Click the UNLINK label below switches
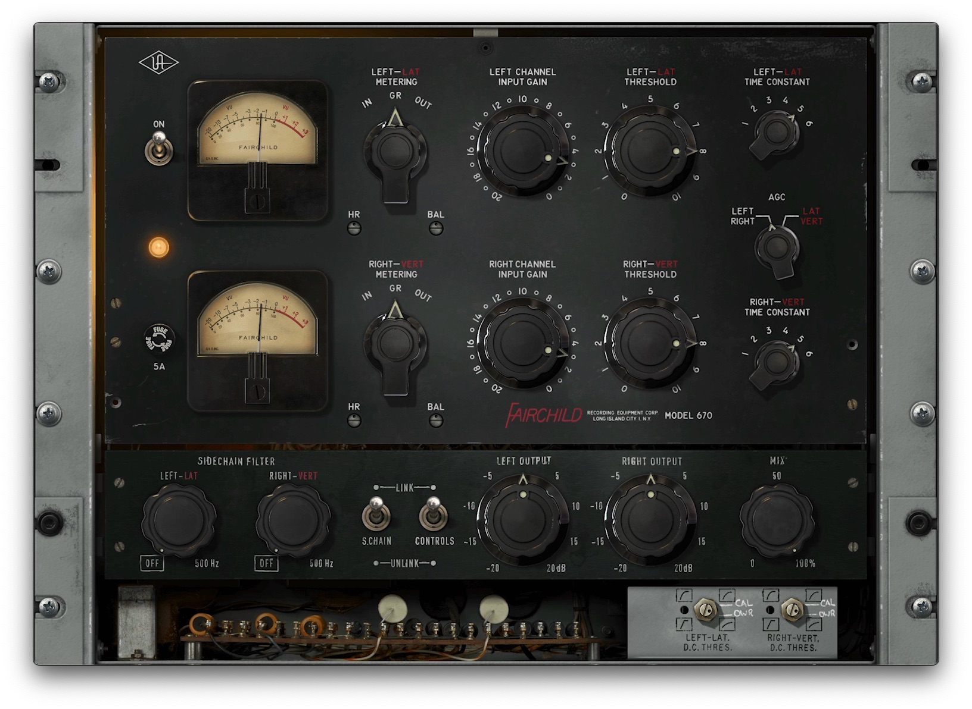This screenshot has width=972, height=709. 405,563
